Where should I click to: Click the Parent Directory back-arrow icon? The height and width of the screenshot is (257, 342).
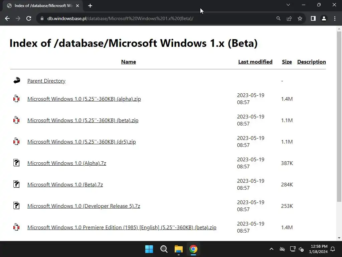tap(17, 80)
